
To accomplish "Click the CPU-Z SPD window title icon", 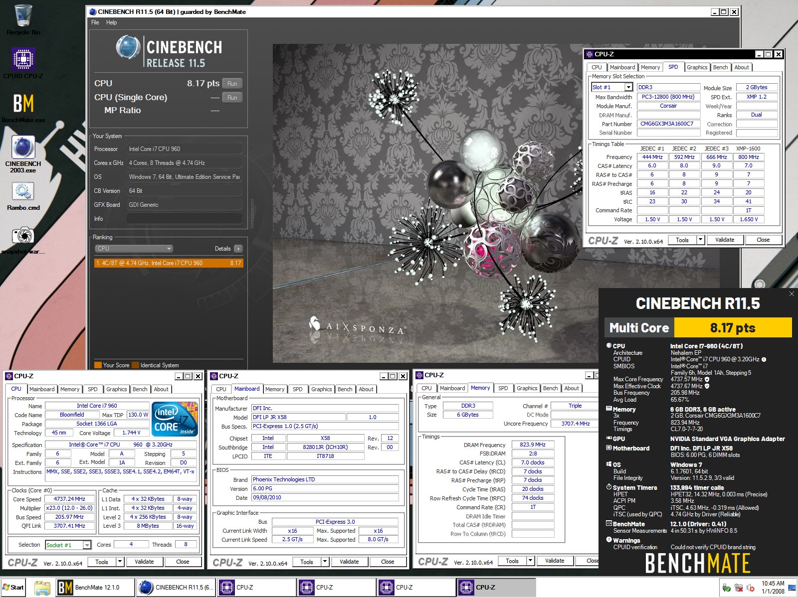I will pyautogui.click(x=590, y=54).
